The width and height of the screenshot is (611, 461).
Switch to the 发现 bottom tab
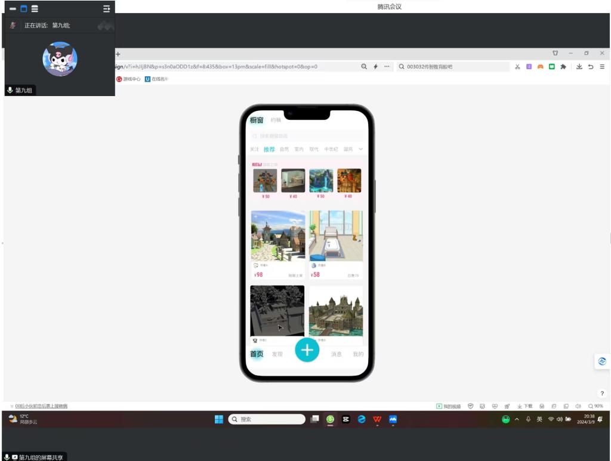click(277, 354)
